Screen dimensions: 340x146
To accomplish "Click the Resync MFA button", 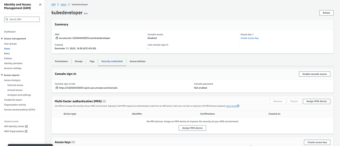I will click(294, 101).
